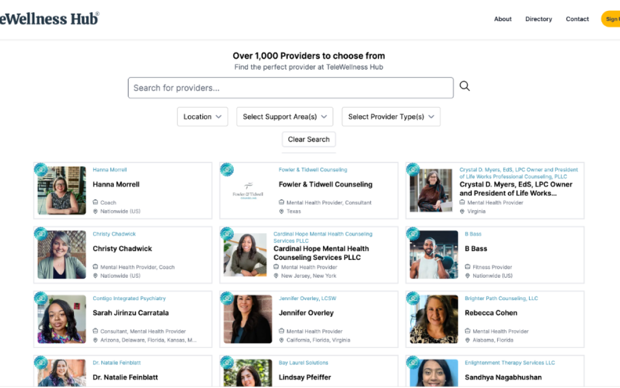The width and height of the screenshot is (620, 388).
Task: Click the location pin next to California, Florida, Virginia
Action: coord(281,340)
